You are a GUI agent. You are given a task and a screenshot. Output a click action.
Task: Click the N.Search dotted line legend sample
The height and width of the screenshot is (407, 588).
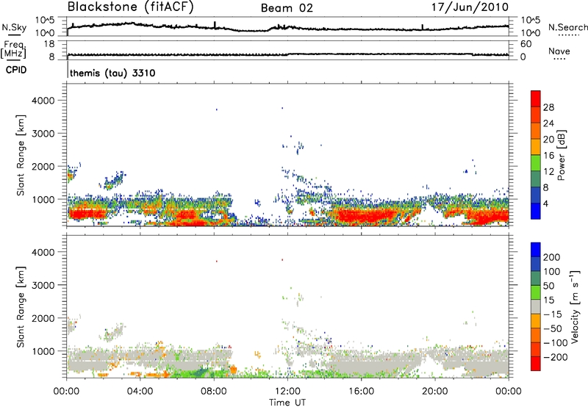[568, 35]
